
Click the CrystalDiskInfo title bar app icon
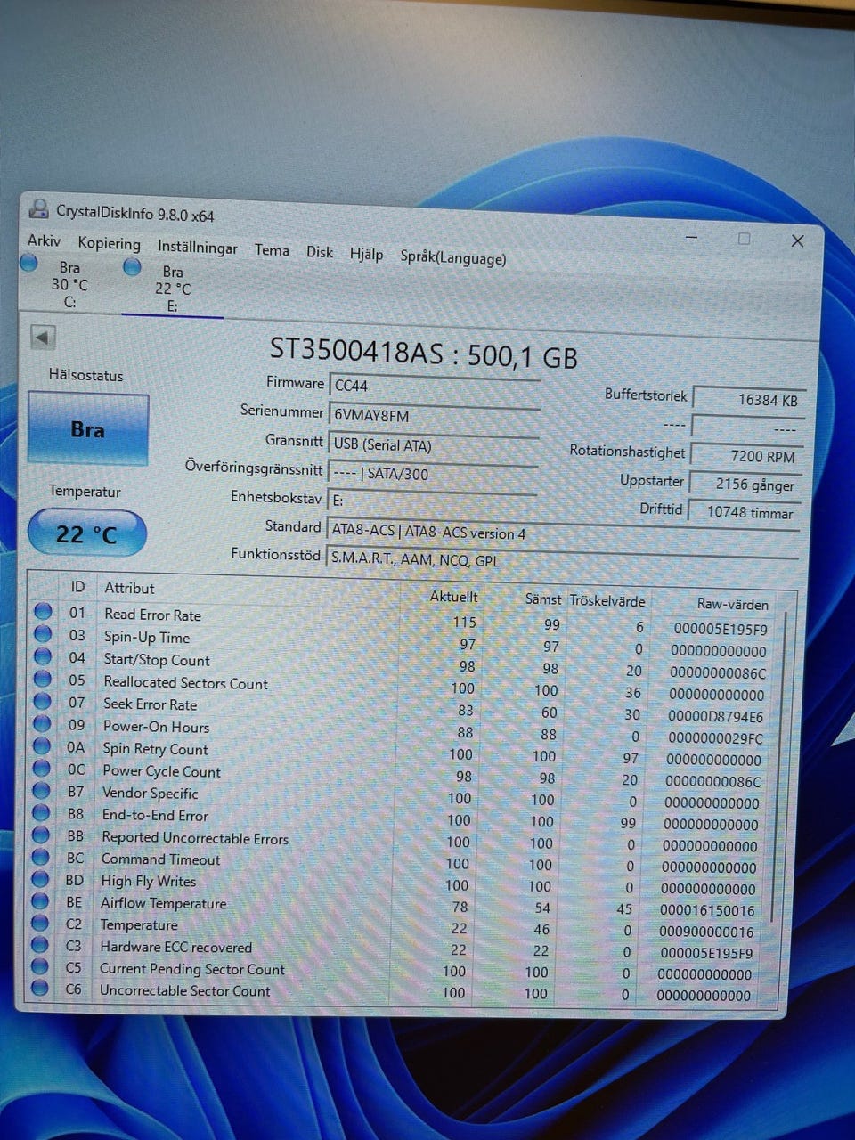pos(38,208)
